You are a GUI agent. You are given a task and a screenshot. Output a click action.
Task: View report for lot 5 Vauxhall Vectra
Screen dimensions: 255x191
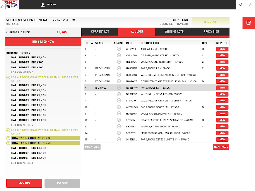coord(222,75)
